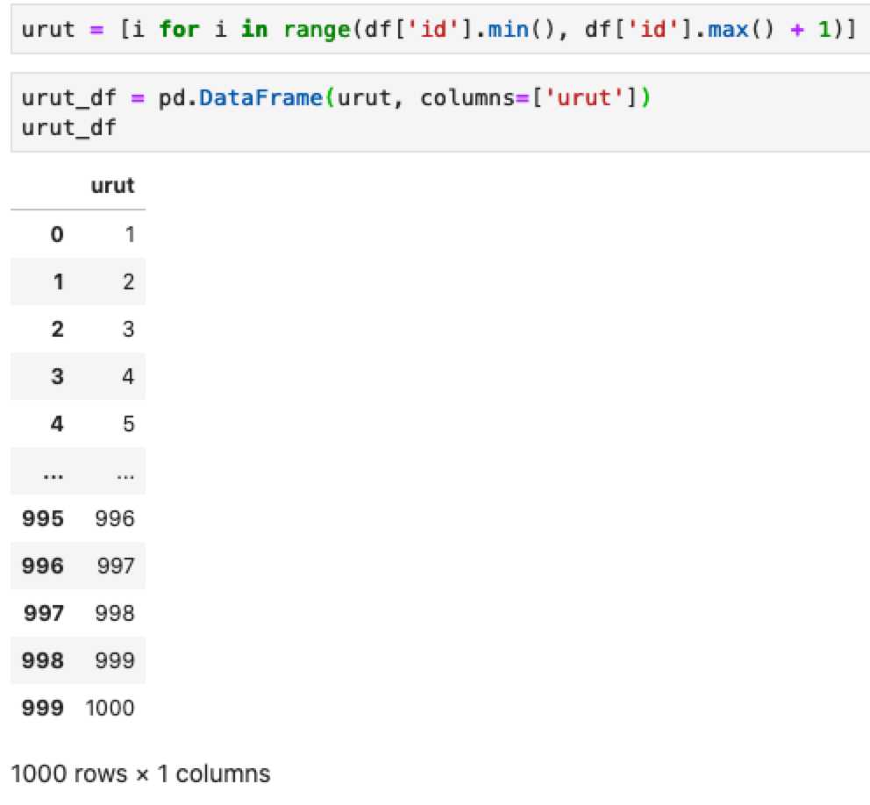870x805 pixels.
Task: Click the urut_df line in second cell
Action: [x=69, y=128]
